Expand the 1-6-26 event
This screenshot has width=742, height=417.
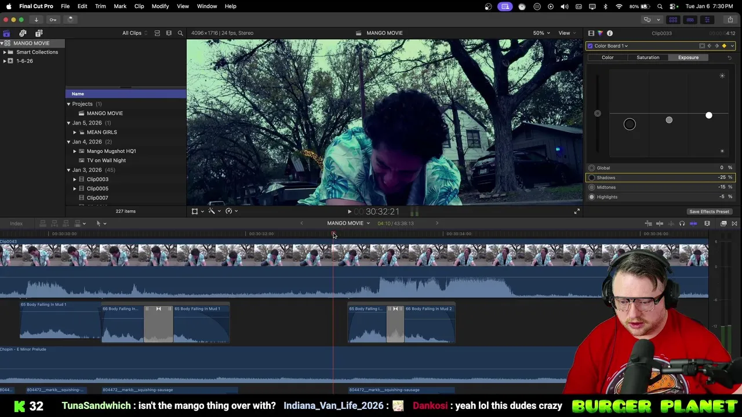coord(5,61)
